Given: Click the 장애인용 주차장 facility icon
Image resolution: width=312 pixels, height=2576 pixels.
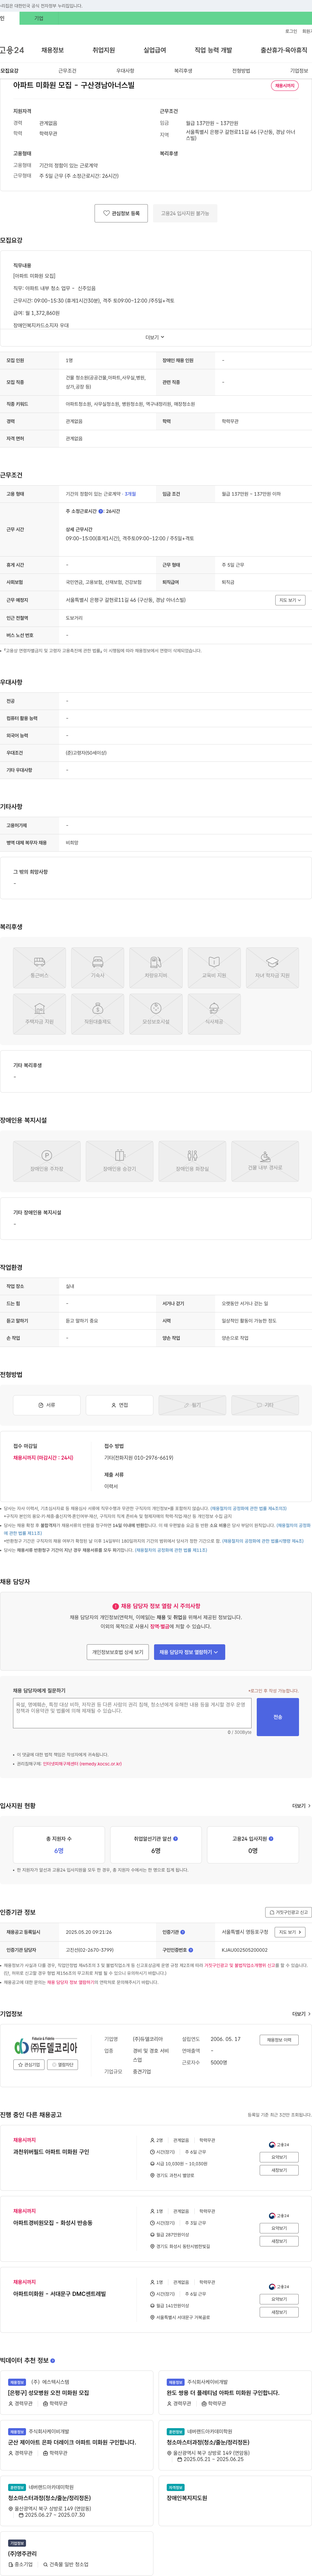Looking at the screenshot, I should tap(47, 1161).
